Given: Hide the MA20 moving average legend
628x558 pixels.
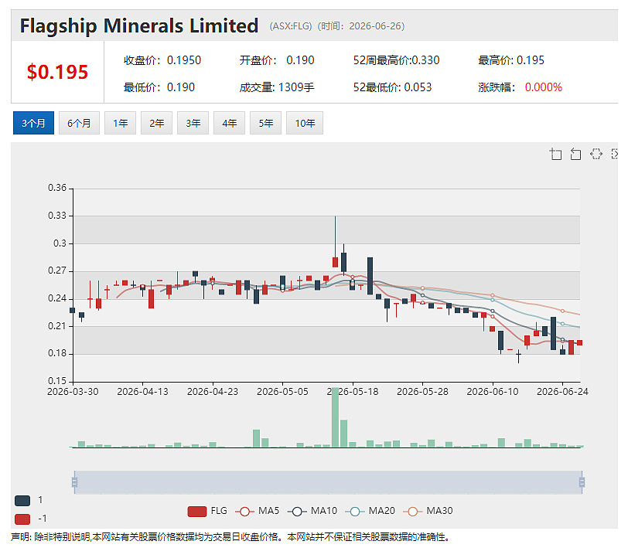Looking at the screenshot, I should (370, 511).
